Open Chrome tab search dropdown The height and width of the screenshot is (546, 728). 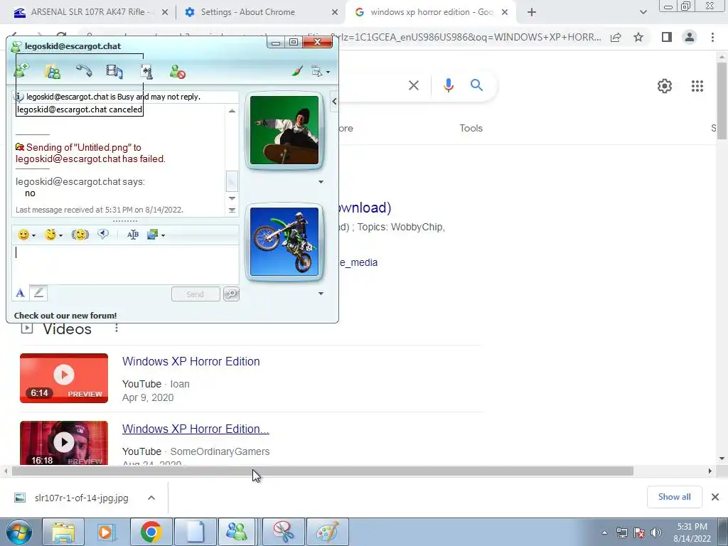643,13
